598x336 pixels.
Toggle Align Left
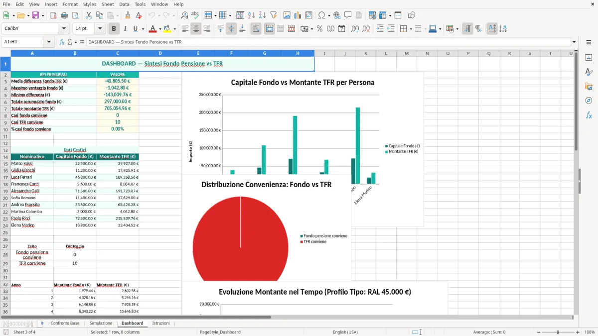[185, 29]
